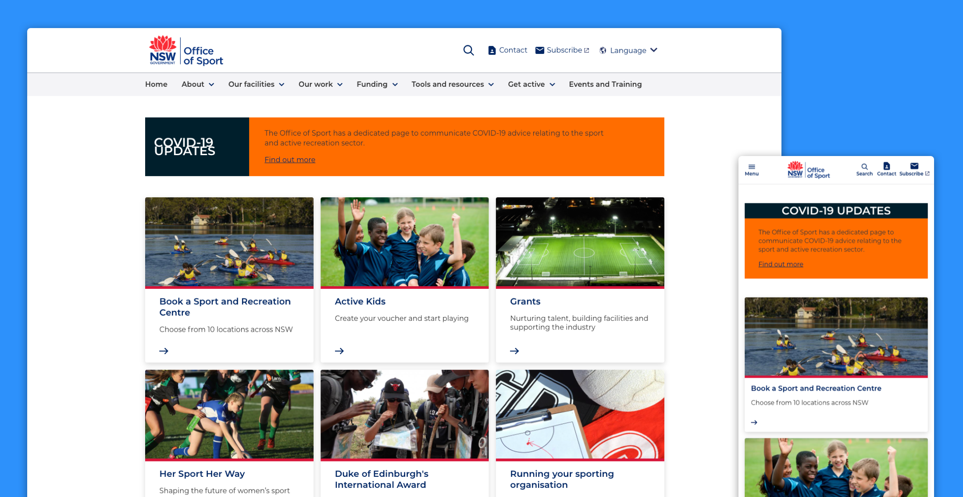Open the Funding menu item
963x497 pixels.
coord(372,84)
